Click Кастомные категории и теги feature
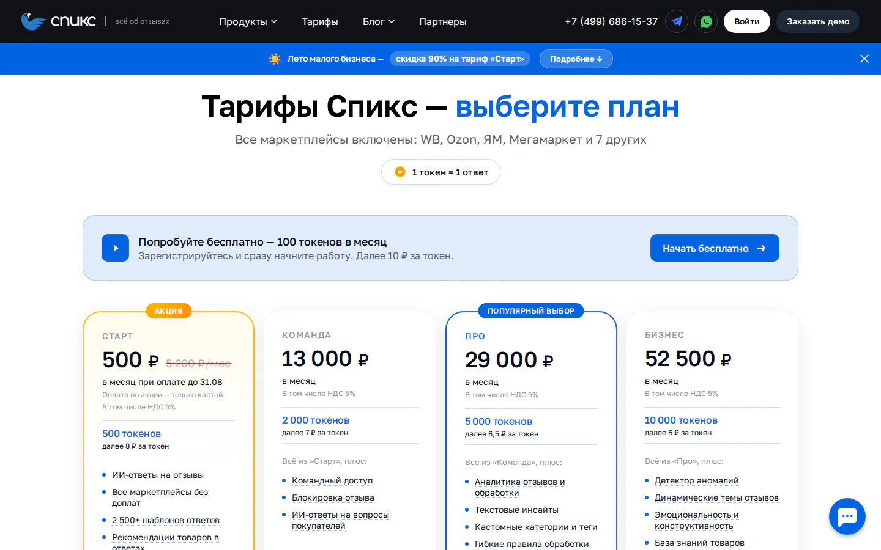Screen dimensions: 881x550 point(536,527)
